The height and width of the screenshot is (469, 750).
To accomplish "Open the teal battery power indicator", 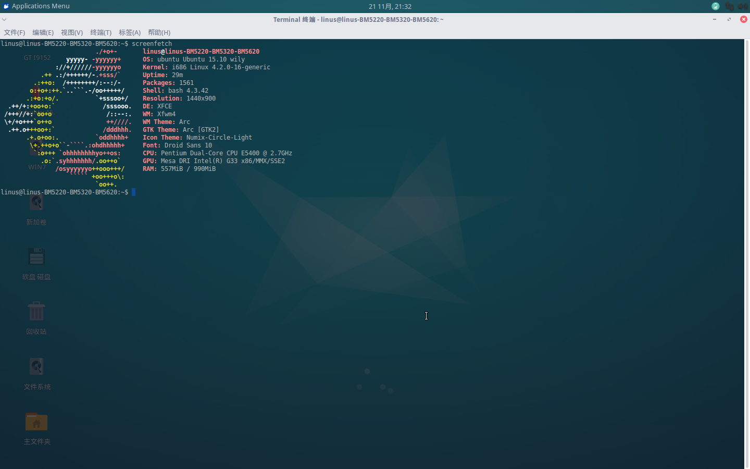I will pyautogui.click(x=716, y=6).
